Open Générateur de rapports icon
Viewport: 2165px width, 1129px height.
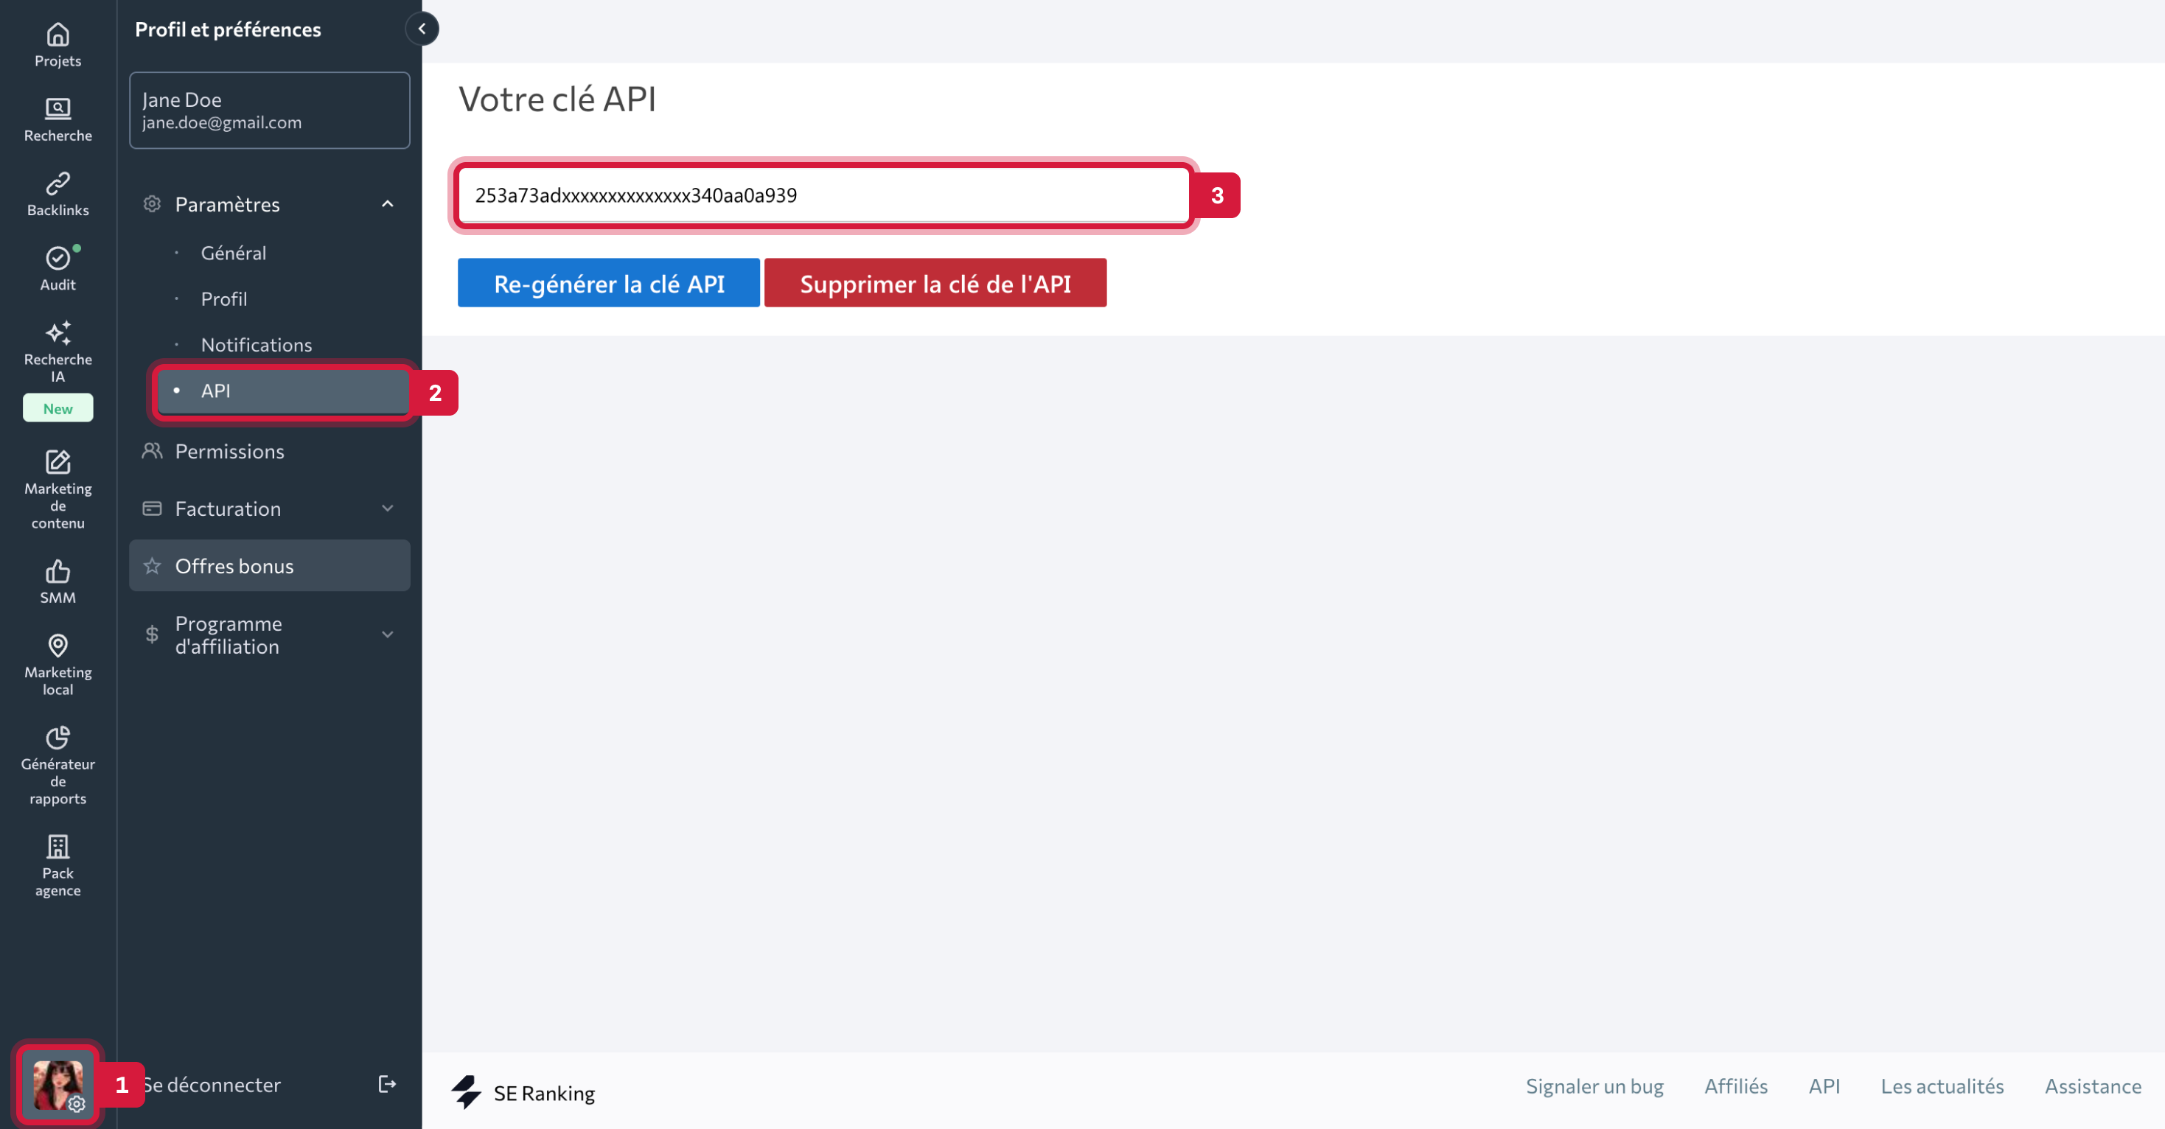point(57,738)
